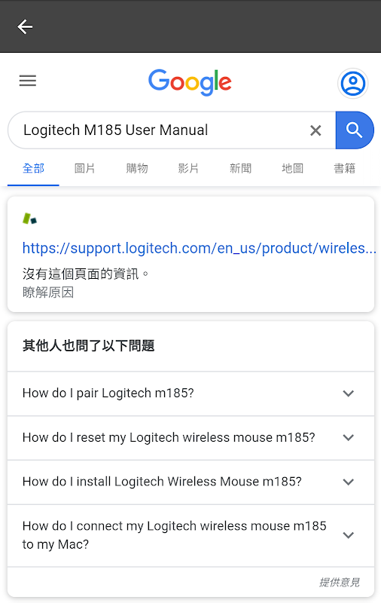The height and width of the screenshot is (603, 381).
Task: Switch to the 圖片 tab
Action: (x=85, y=168)
